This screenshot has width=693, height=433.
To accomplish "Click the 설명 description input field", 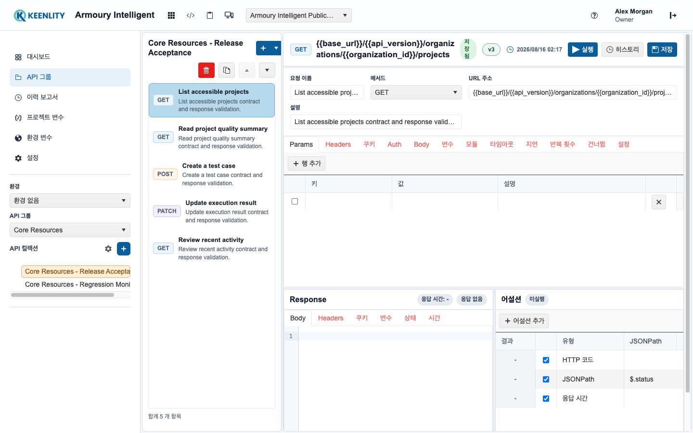I will pos(376,122).
